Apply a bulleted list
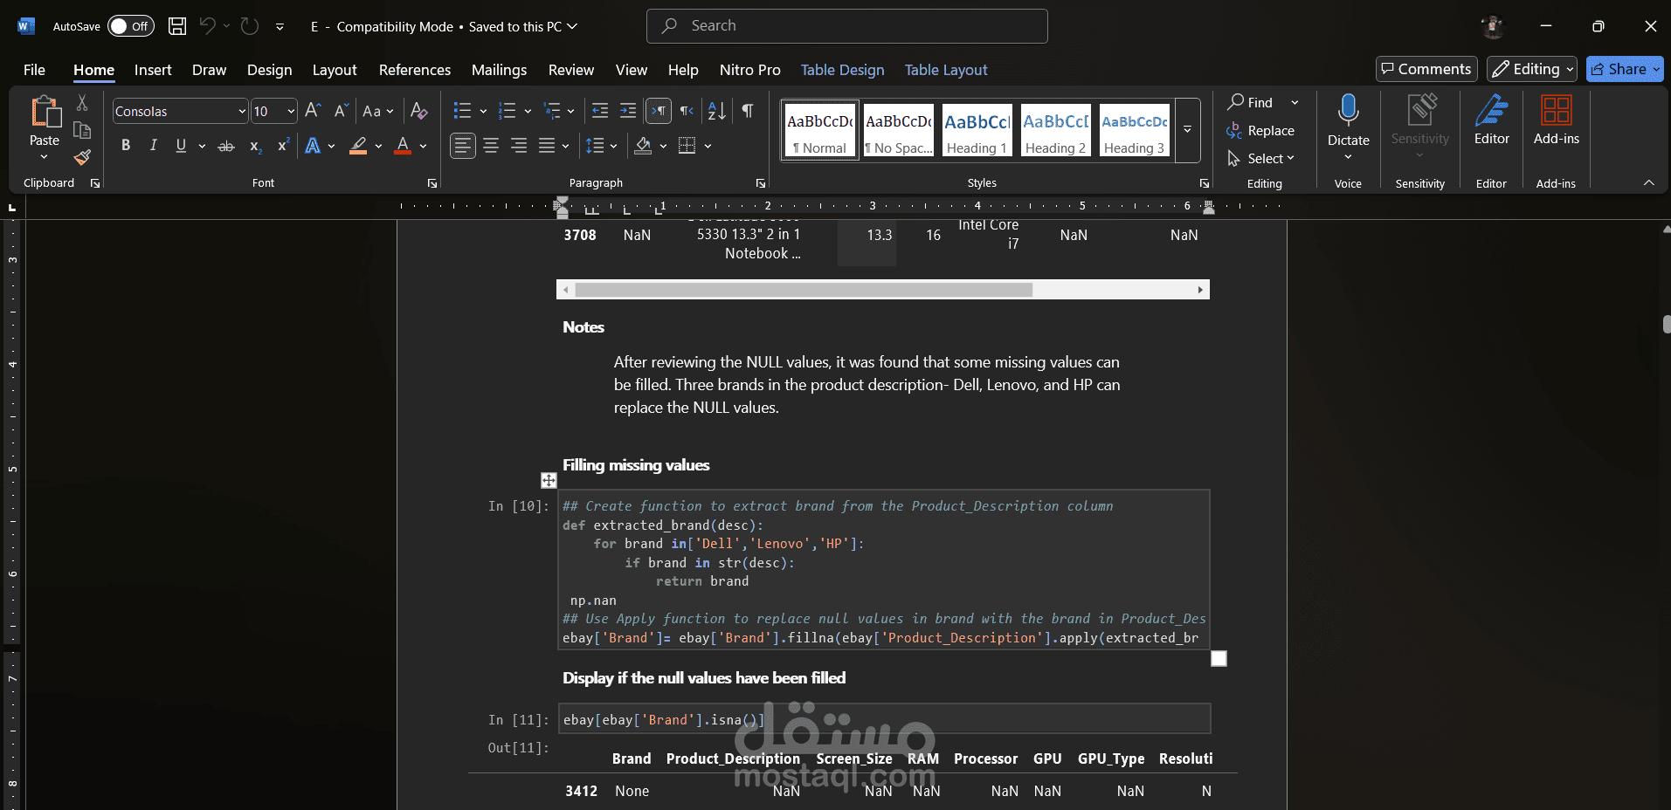The image size is (1671, 810). [x=462, y=111]
